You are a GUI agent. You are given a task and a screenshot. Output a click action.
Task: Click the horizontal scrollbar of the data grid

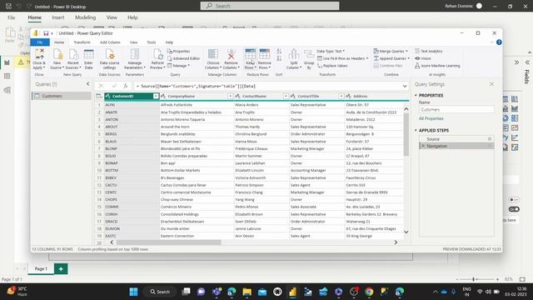[168, 242]
